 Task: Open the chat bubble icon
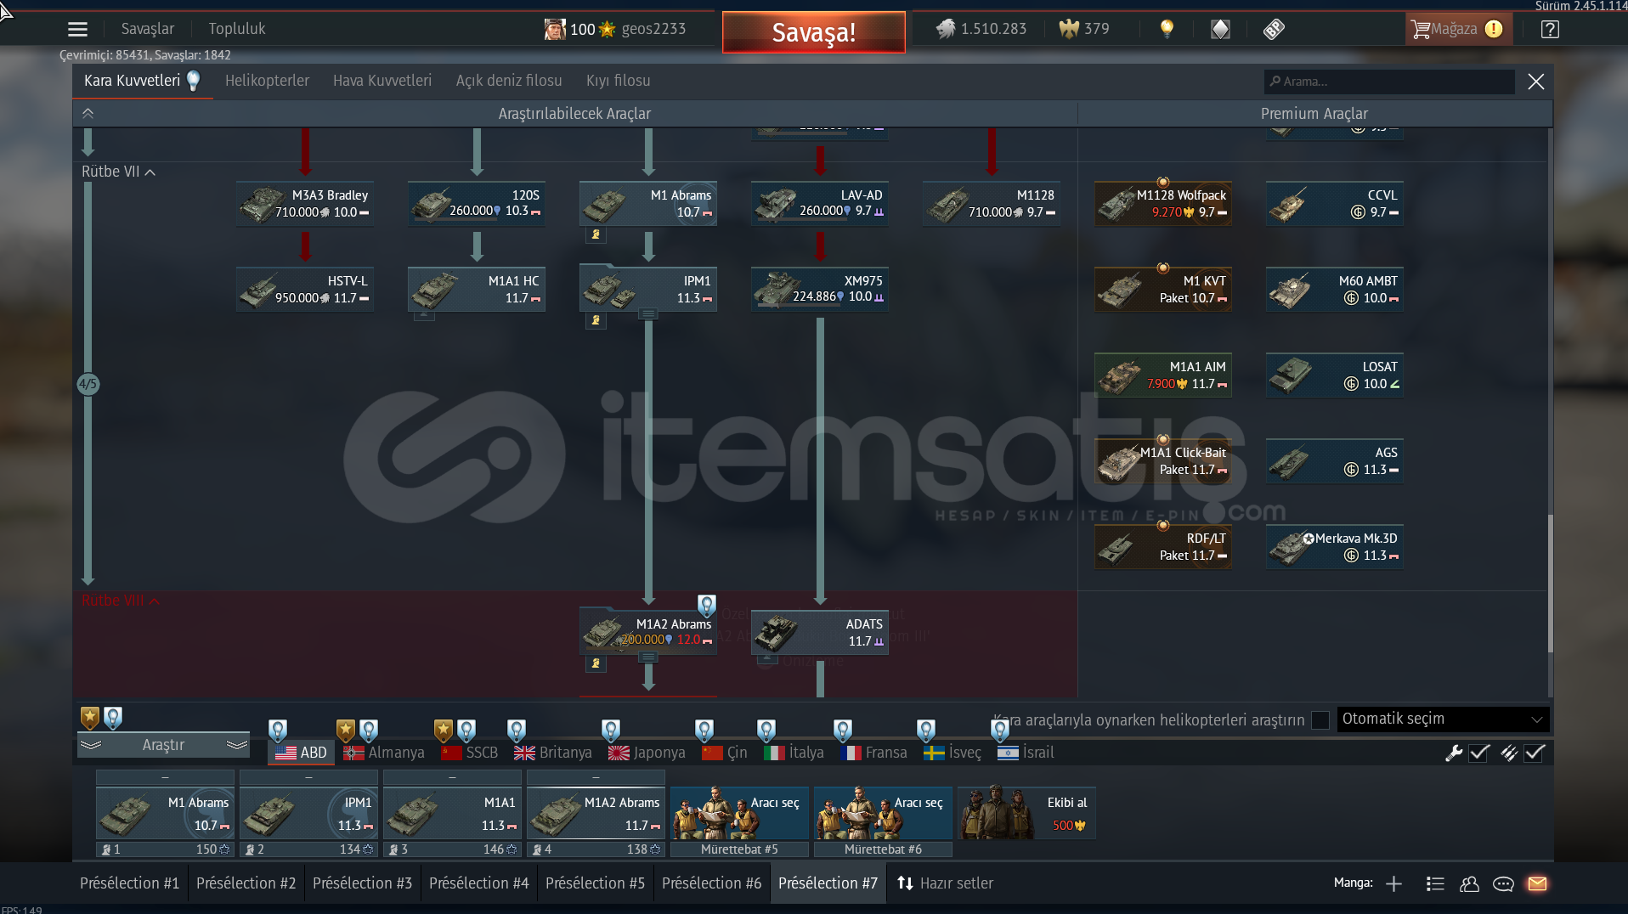tap(1503, 884)
